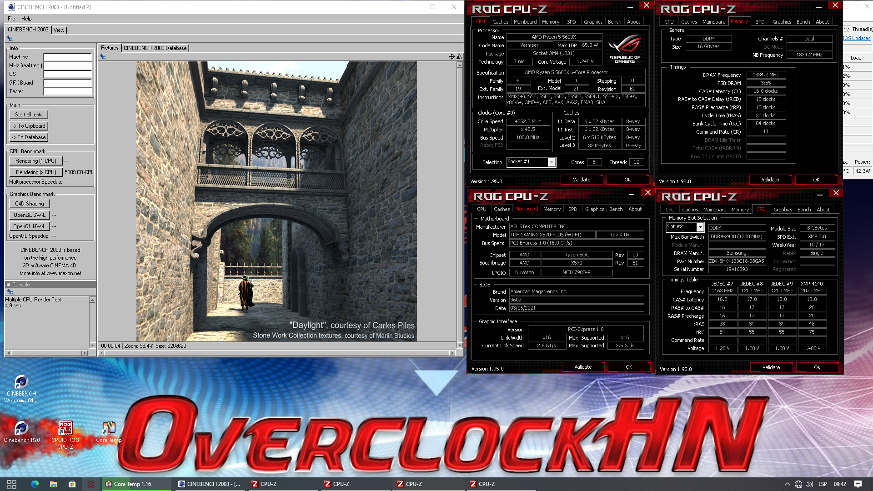Open the first CPU-Z taskbar button
The width and height of the screenshot is (873, 491).
[282, 484]
